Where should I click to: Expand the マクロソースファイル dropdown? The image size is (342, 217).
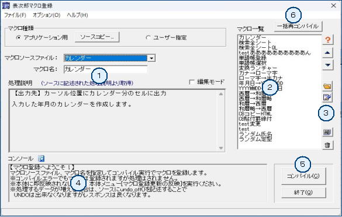coord(151,58)
